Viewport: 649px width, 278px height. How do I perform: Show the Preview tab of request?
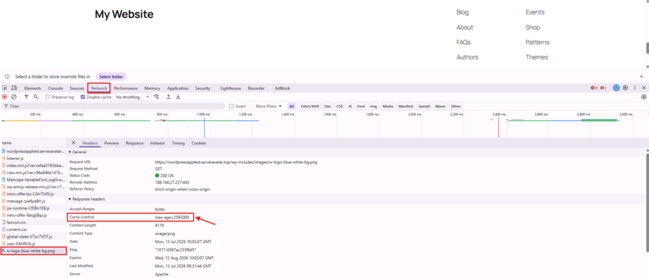click(112, 143)
